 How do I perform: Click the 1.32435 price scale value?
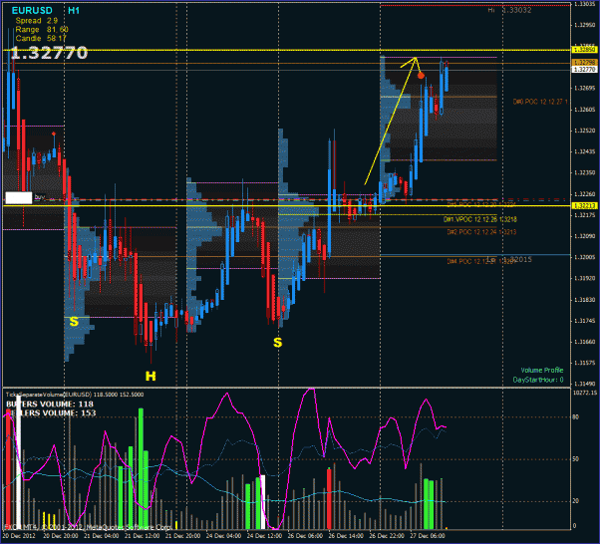pyautogui.click(x=585, y=151)
